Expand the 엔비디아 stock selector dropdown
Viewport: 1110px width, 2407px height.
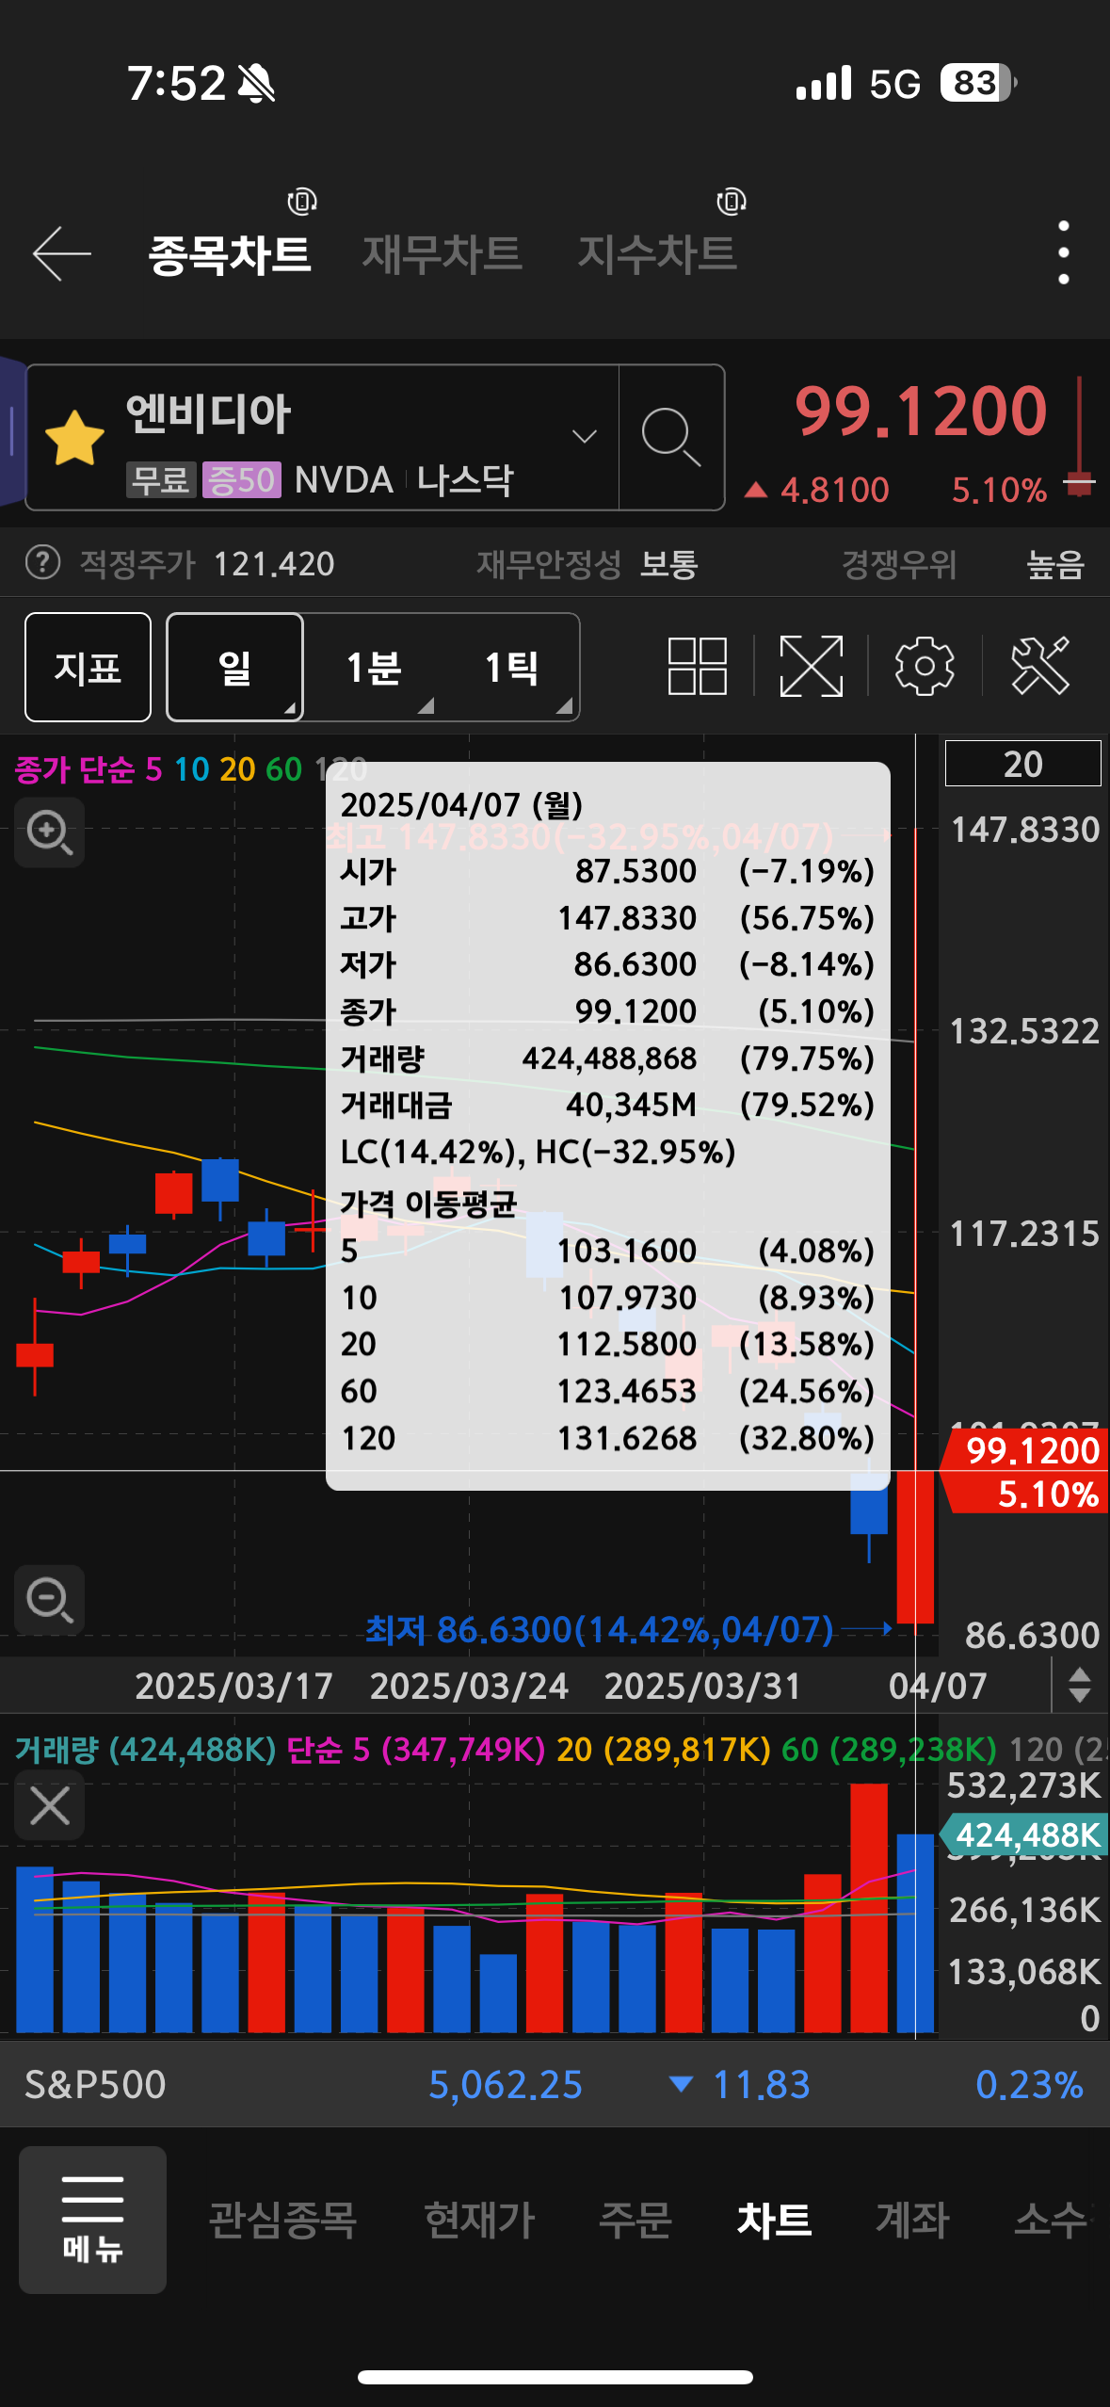tap(585, 436)
